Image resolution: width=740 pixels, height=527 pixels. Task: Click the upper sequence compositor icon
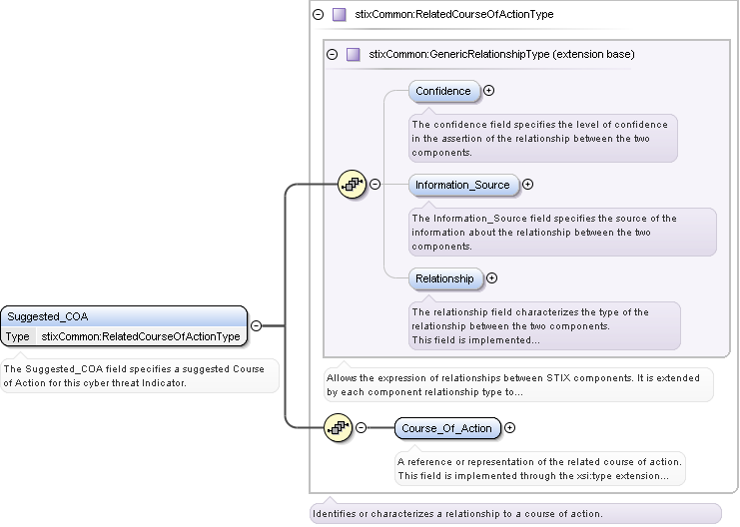(352, 184)
